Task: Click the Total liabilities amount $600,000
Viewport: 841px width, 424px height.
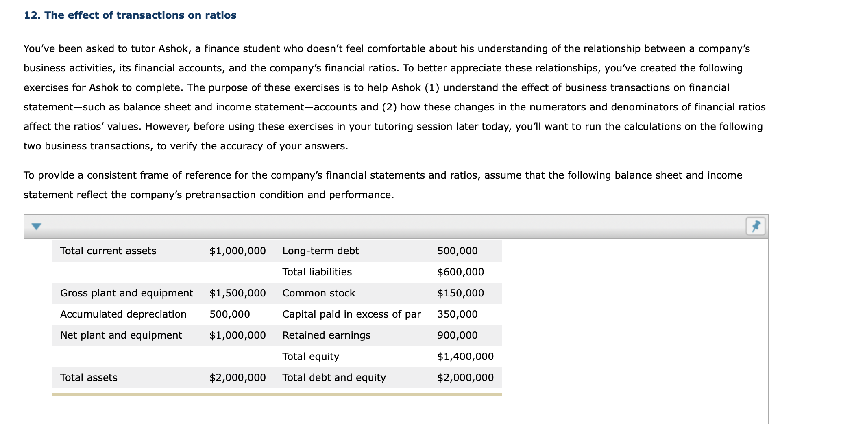Action: [460, 272]
